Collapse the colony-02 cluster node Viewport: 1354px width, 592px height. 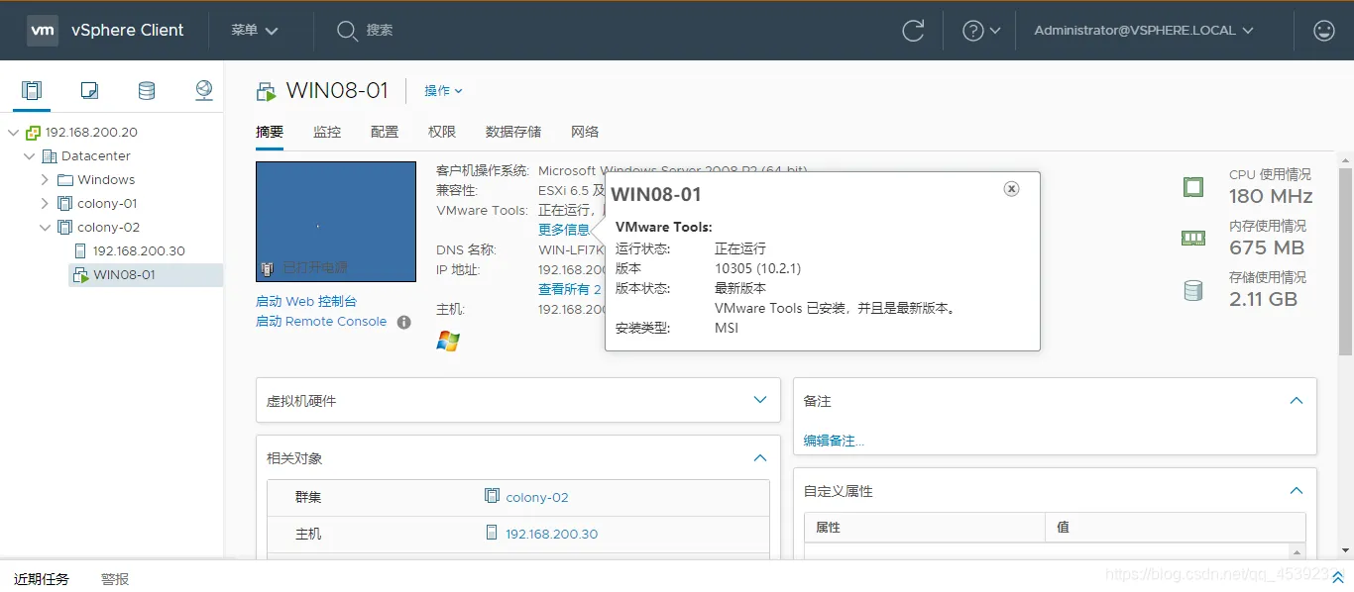(45, 228)
